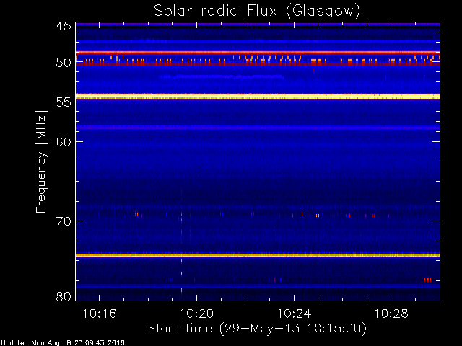Click the 80 frequency tick label
This screenshot has height=346, width=462.
pyautogui.click(x=64, y=296)
